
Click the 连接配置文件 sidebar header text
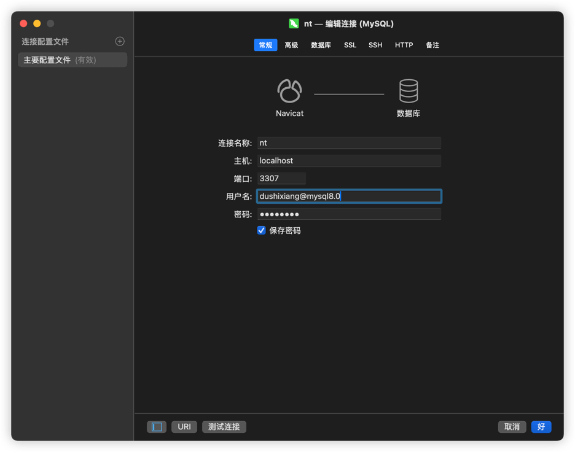pos(45,41)
